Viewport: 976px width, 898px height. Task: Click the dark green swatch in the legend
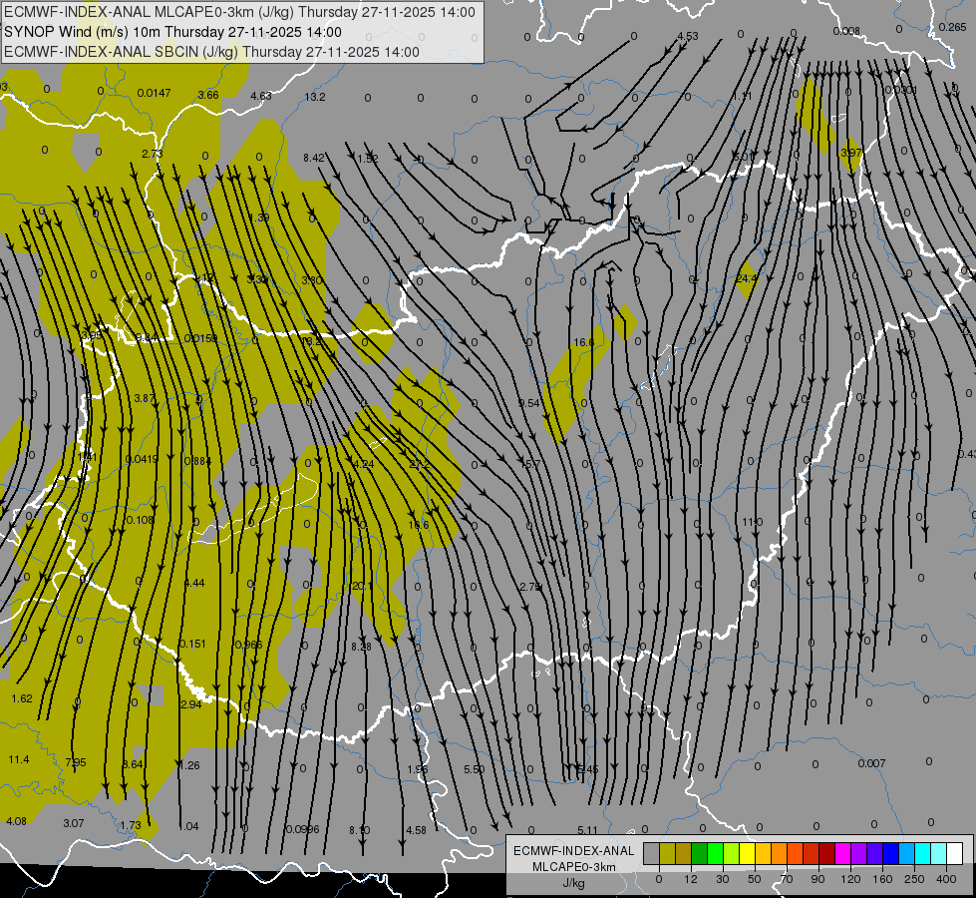(699, 853)
